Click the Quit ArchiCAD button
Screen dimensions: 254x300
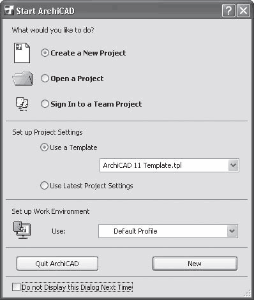[57, 264]
